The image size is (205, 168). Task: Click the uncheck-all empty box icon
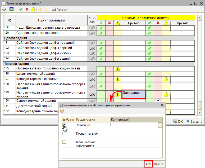pyautogui.click(x=47, y=10)
